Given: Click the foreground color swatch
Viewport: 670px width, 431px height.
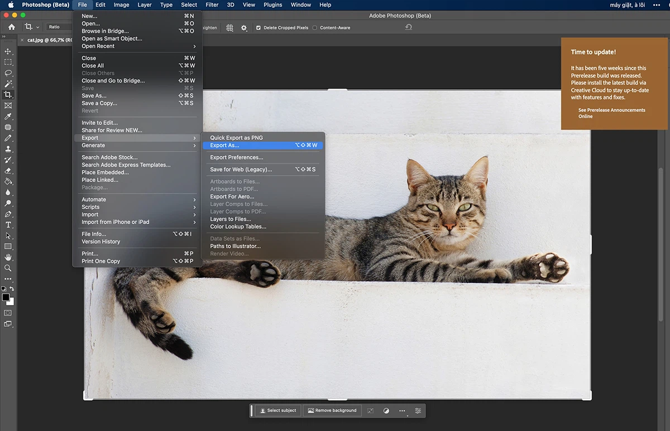Looking at the screenshot, I should click(7, 298).
